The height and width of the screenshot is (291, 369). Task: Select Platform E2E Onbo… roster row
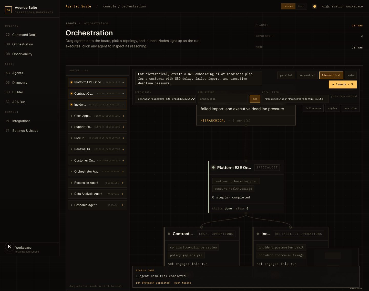pyautogui.click(x=97, y=82)
